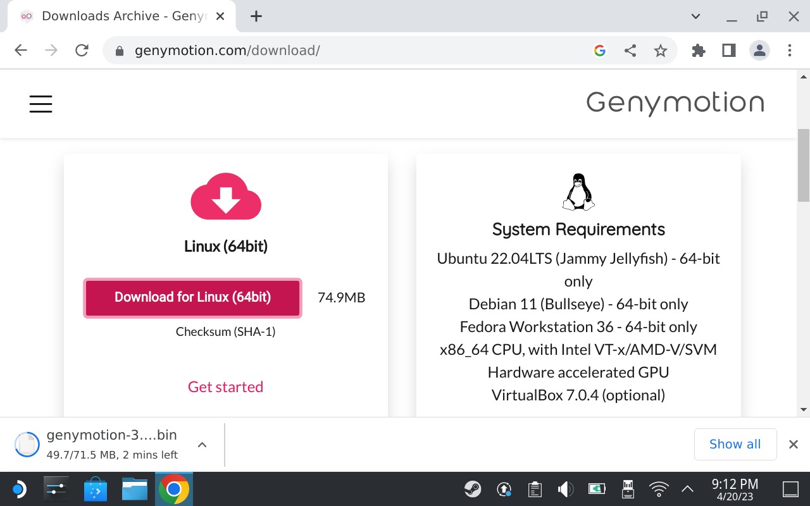Click Download for Linux (64bit)
The width and height of the screenshot is (810, 506).
click(x=192, y=297)
